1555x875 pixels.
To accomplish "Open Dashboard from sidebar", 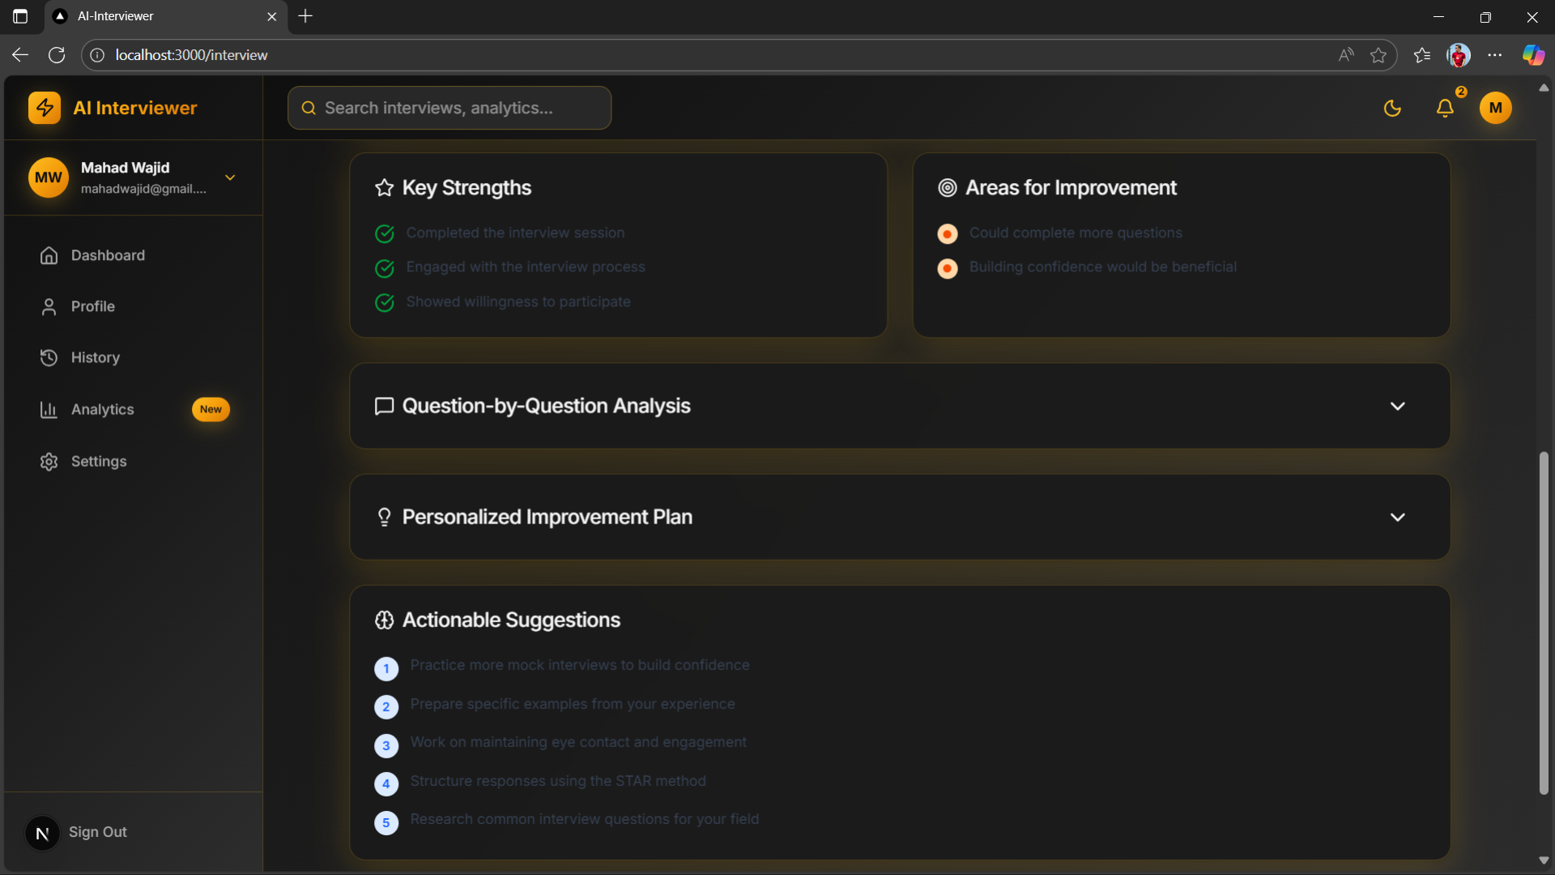I will click(108, 255).
